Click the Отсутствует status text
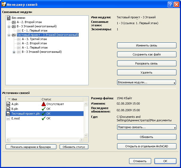Viewport: 181px width, 168px height. [55, 104]
